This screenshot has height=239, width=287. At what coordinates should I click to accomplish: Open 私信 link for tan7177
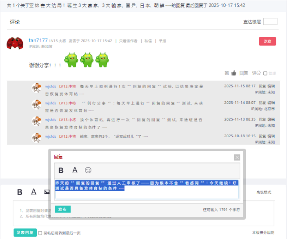(148, 41)
